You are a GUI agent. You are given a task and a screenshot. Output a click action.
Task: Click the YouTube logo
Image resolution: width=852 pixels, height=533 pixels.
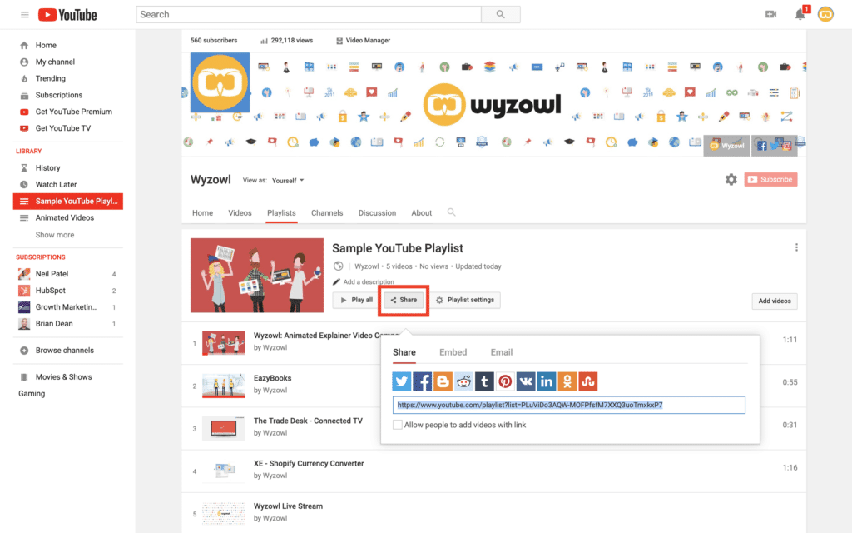(x=67, y=15)
